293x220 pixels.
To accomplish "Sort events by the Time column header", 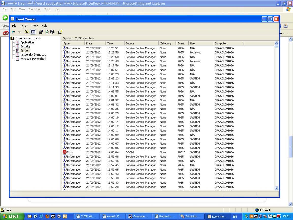I will [115, 43].
